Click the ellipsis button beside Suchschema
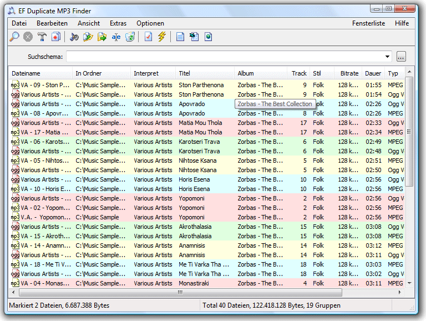 402,57
